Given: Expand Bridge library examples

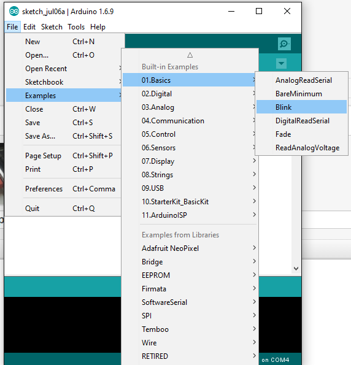Looking at the screenshot, I should pos(190,262).
